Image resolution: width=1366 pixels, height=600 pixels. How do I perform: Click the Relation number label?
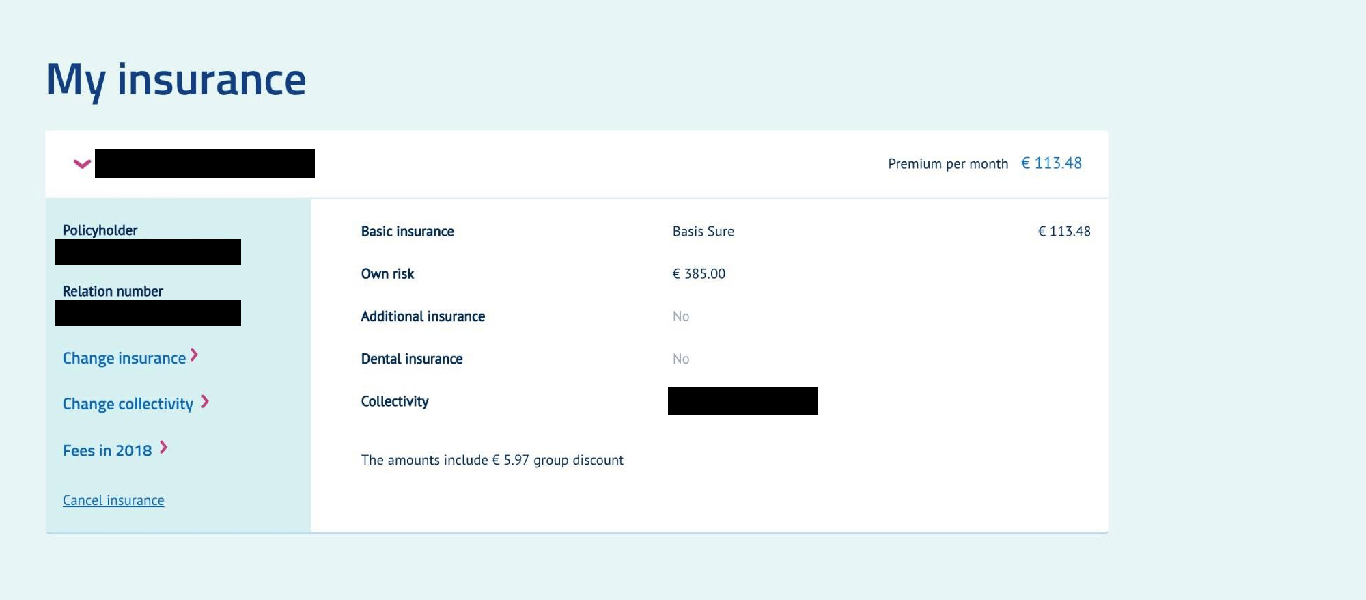[113, 291]
